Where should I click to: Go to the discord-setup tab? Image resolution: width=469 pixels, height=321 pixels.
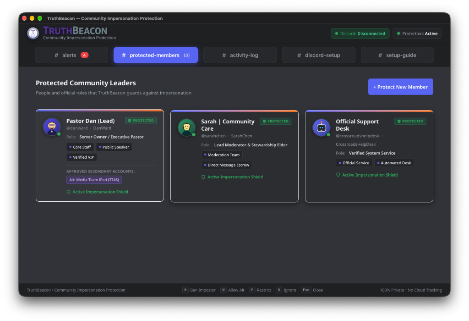click(319, 55)
